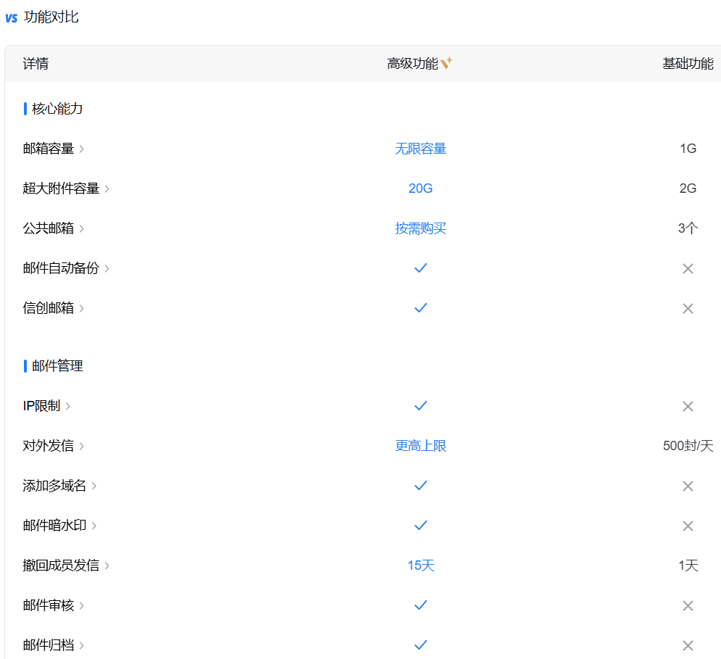The image size is (721, 659).
Task: Select the 高级功能 column header
Action: pos(412,64)
